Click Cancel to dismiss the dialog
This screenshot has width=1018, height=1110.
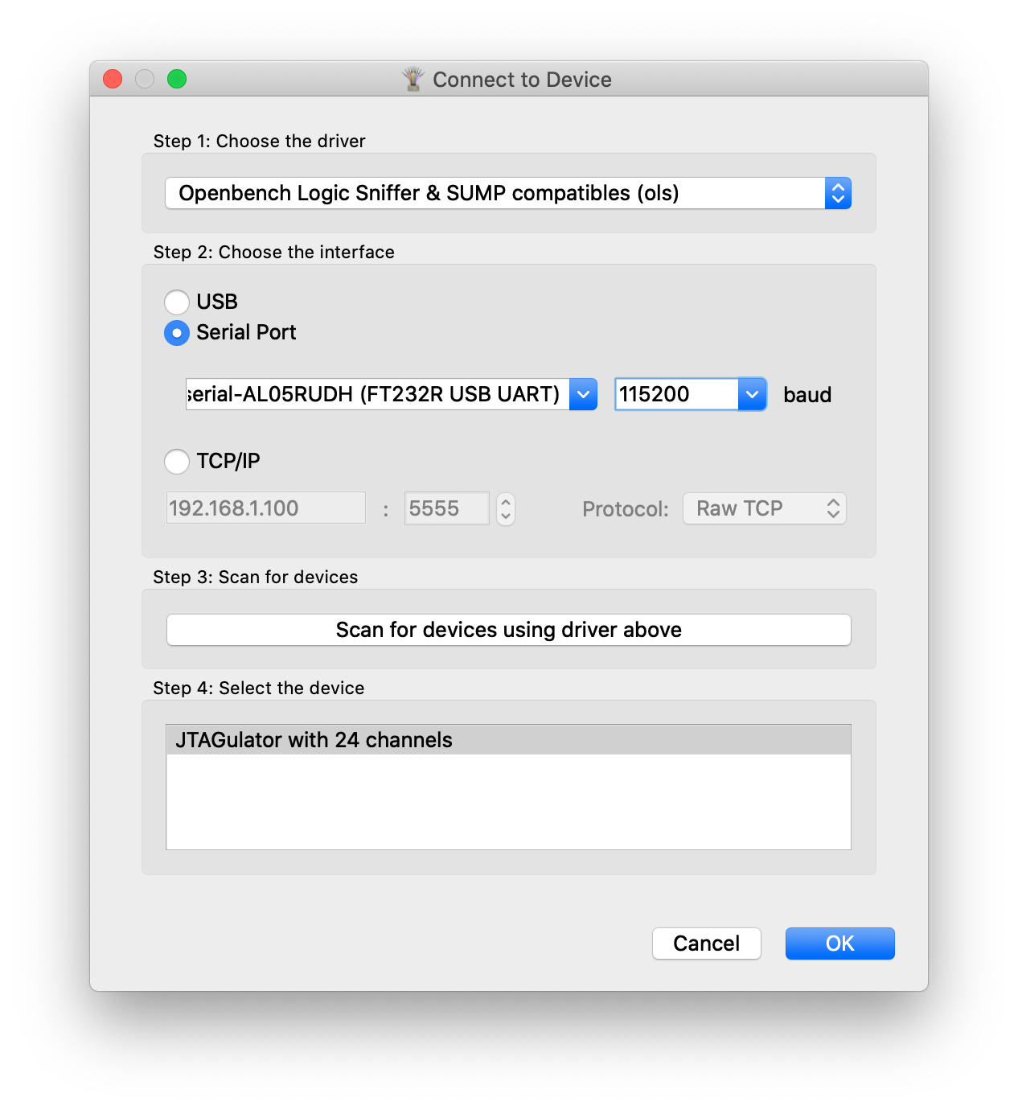[x=707, y=943]
